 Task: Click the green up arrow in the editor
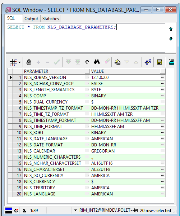pos(171,29)
